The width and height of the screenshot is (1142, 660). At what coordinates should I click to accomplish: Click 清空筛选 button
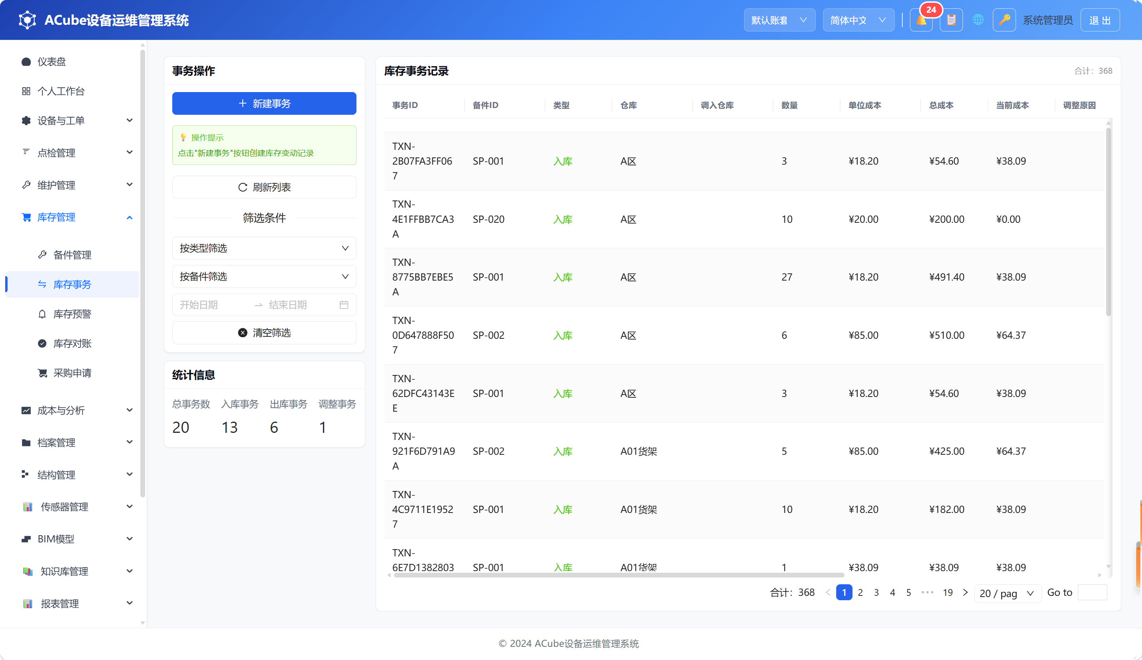tap(264, 333)
